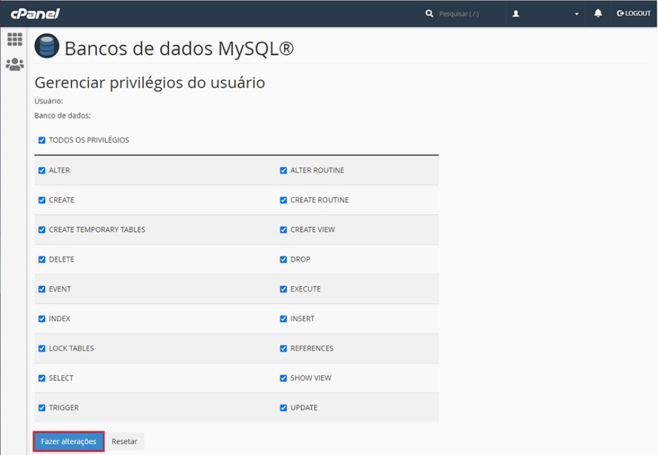Viewport: 658px width, 455px height.
Task: Open the home grid icon in sidebar
Action: point(15,39)
